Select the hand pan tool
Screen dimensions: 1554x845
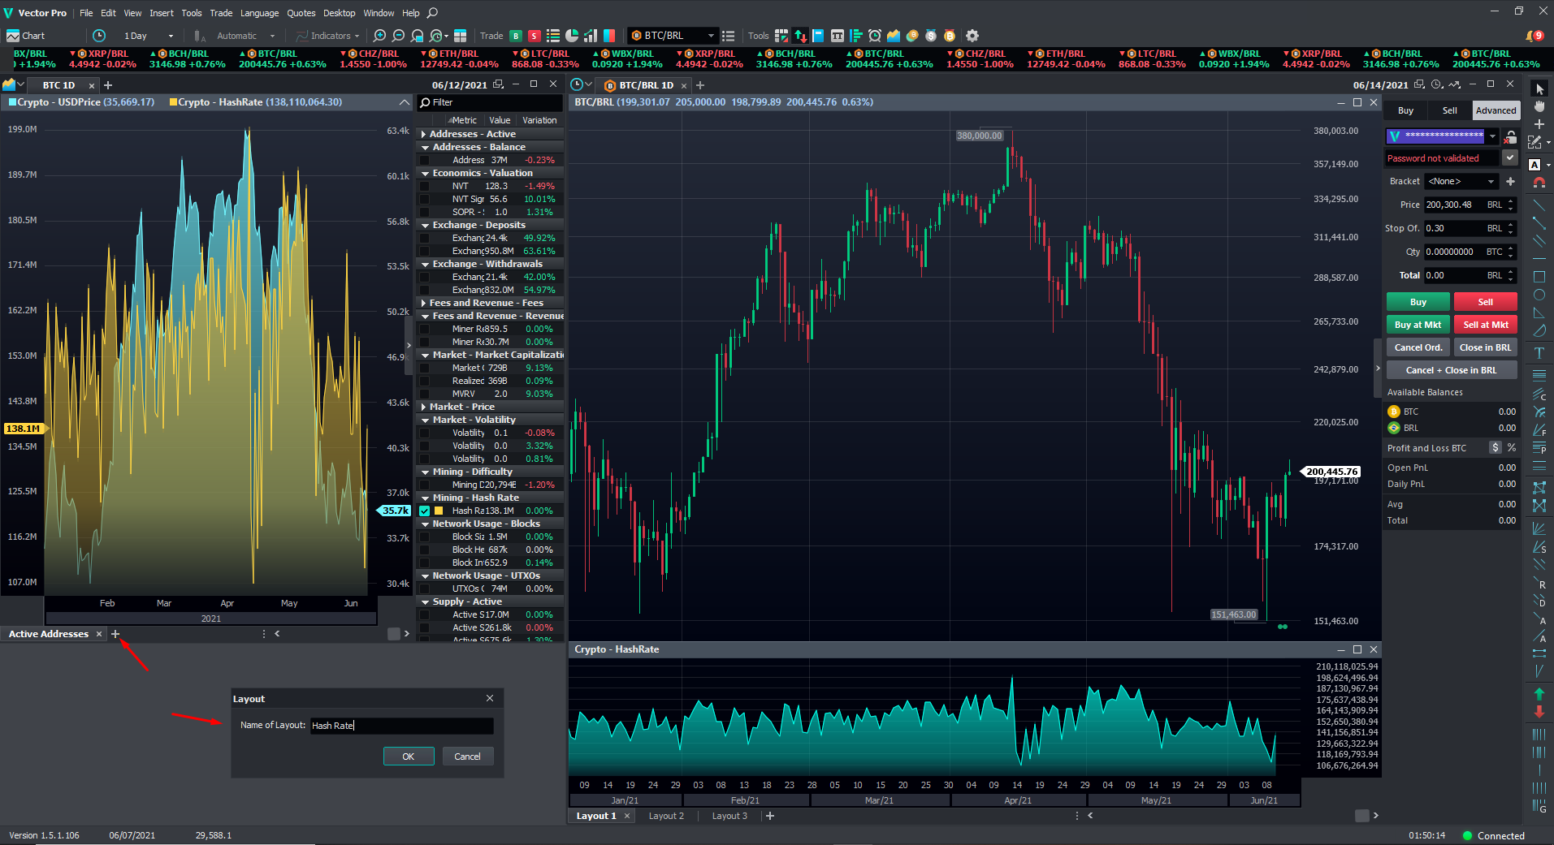[x=1539, y=106]
